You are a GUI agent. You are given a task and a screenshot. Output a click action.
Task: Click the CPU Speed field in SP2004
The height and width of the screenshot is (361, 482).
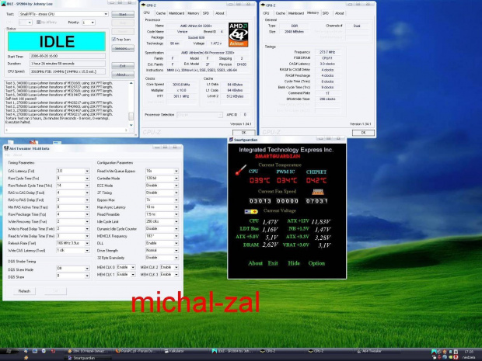coord(68,71)
